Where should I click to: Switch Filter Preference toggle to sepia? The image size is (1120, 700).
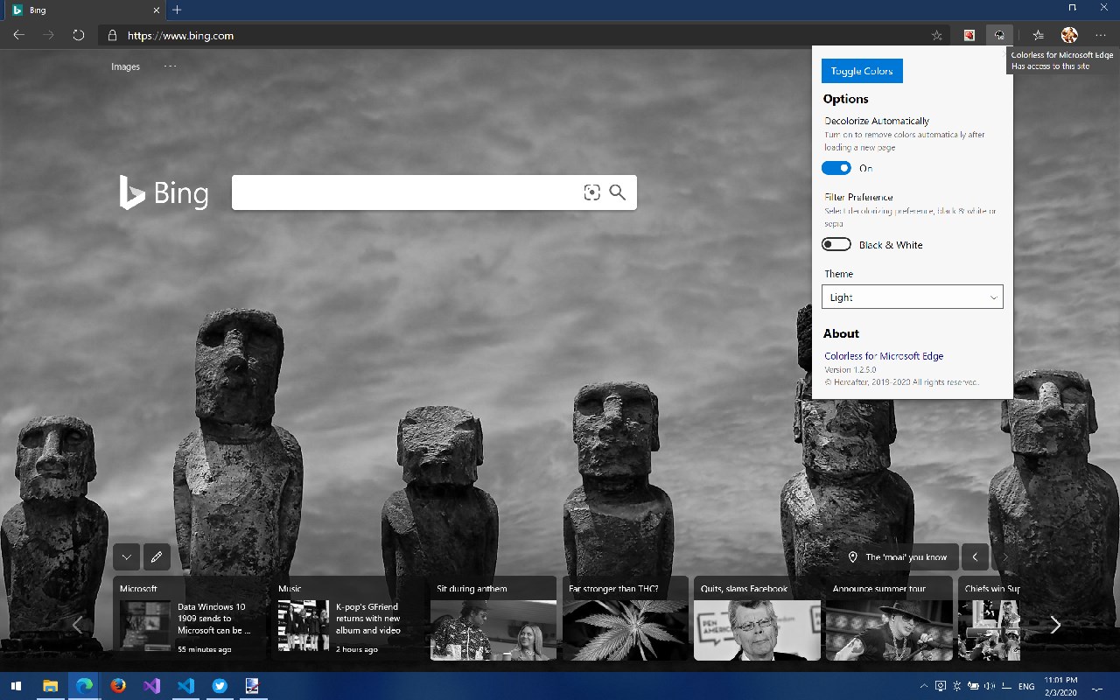click(836, 244)
